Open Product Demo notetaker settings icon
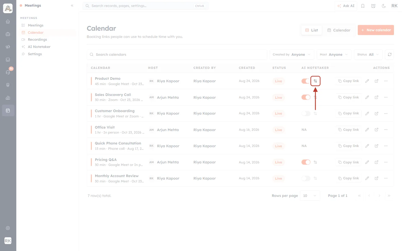Viewport: 402px width, 251px height. tap(315, 81)
